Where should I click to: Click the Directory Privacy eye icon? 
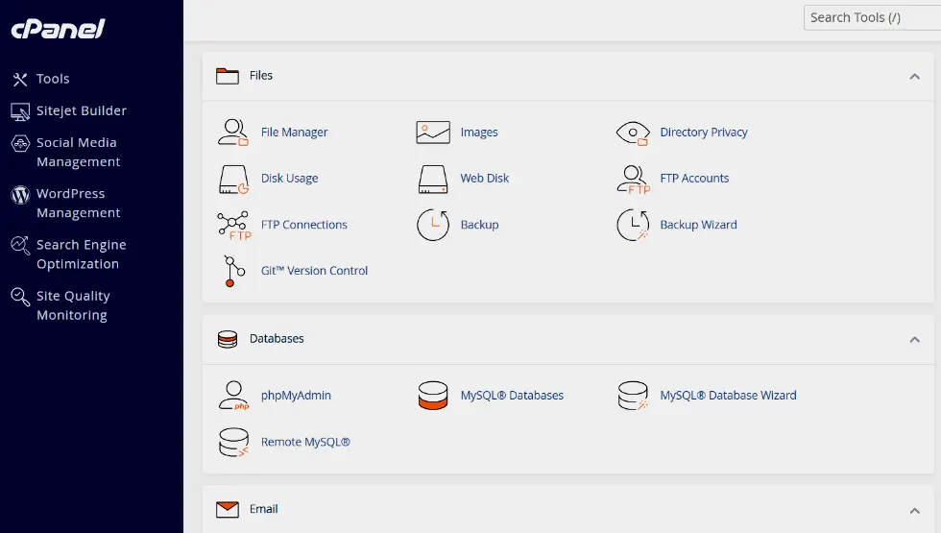tap(633, 133)
